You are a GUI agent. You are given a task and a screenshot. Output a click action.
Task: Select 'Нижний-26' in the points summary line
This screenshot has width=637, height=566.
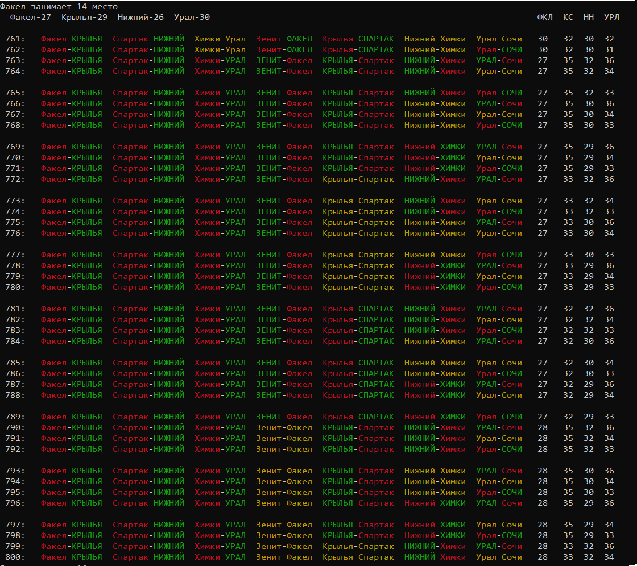click(140, 18)
